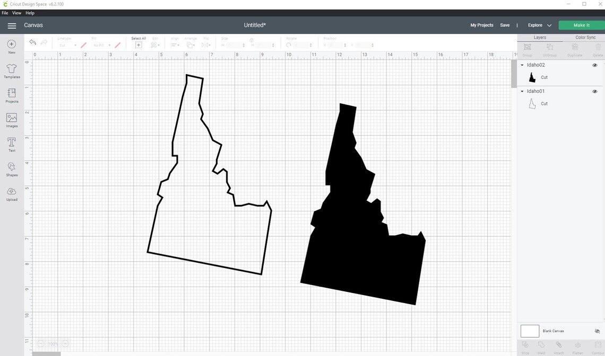
Task: Click the Upload icon in the sidebar
Action: tap(11, 193)
